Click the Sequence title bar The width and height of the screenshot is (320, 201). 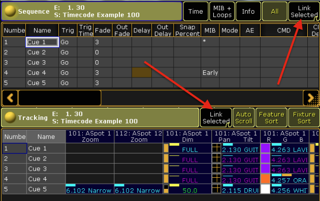[x=91, y=12]
